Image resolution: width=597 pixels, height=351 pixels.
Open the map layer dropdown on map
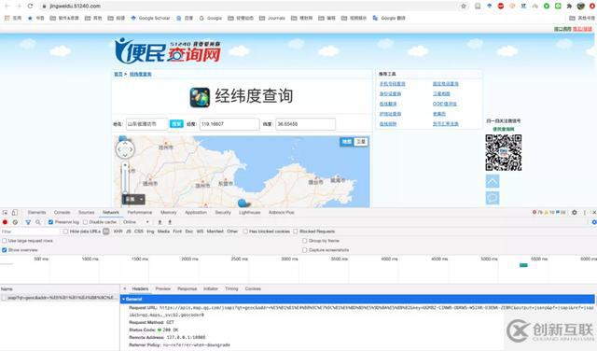pyautogui.click(x=133, y=199)
